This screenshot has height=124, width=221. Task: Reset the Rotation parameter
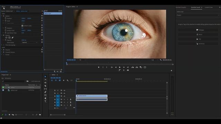coord(42,28)
